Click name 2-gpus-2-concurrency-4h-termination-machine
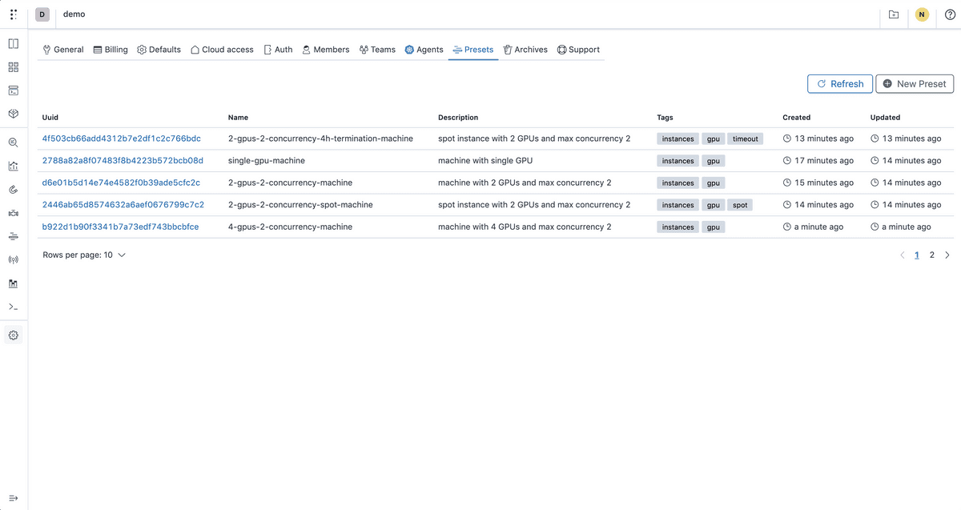The width and height of the screenshot is (961, 510). [320, 139]
